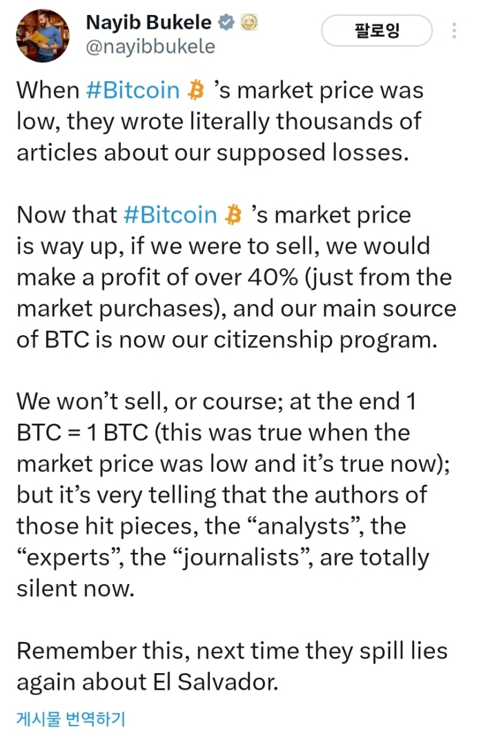Click the 'citizenship program' sentence

(x=225, y=340)
